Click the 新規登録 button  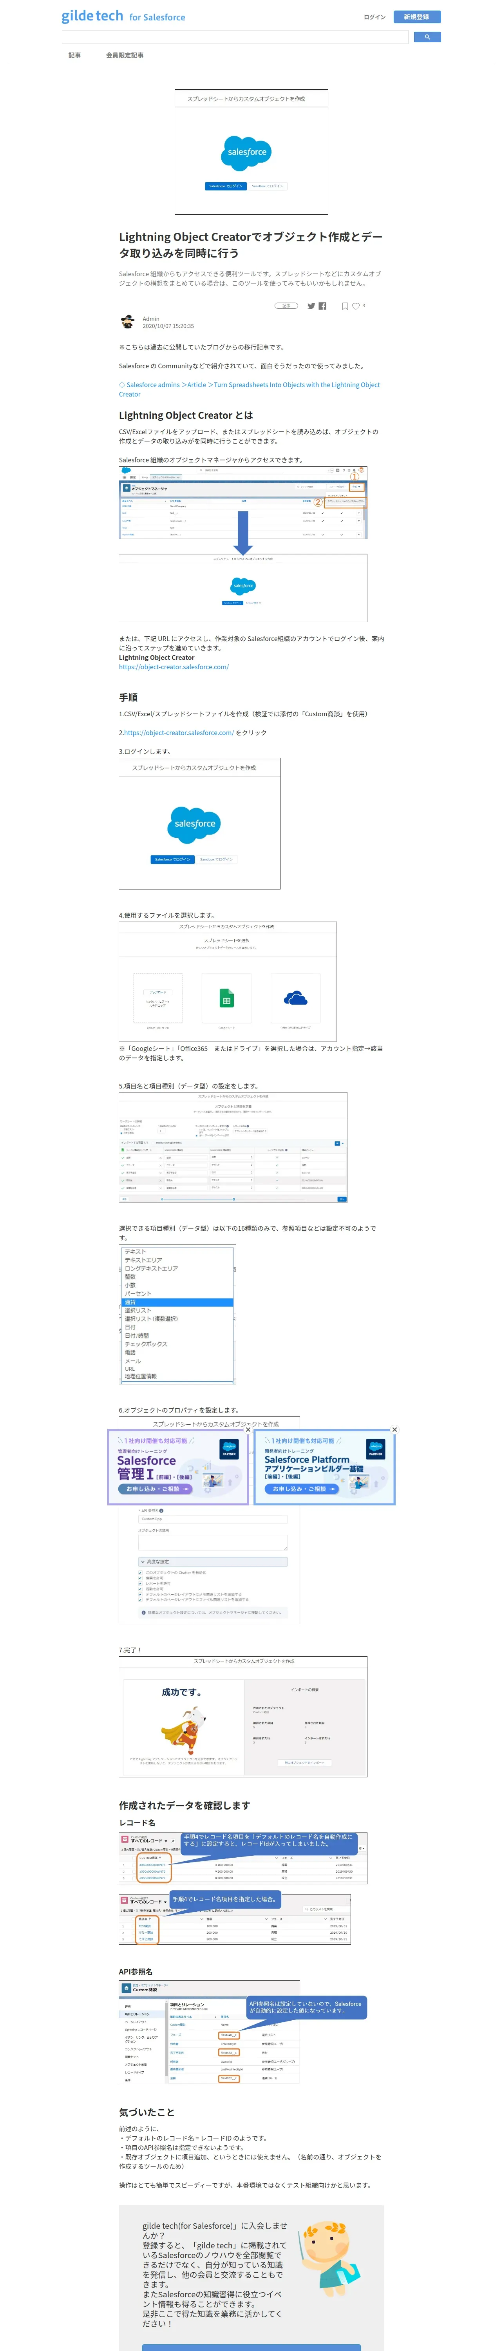click(x=417, y=16)
